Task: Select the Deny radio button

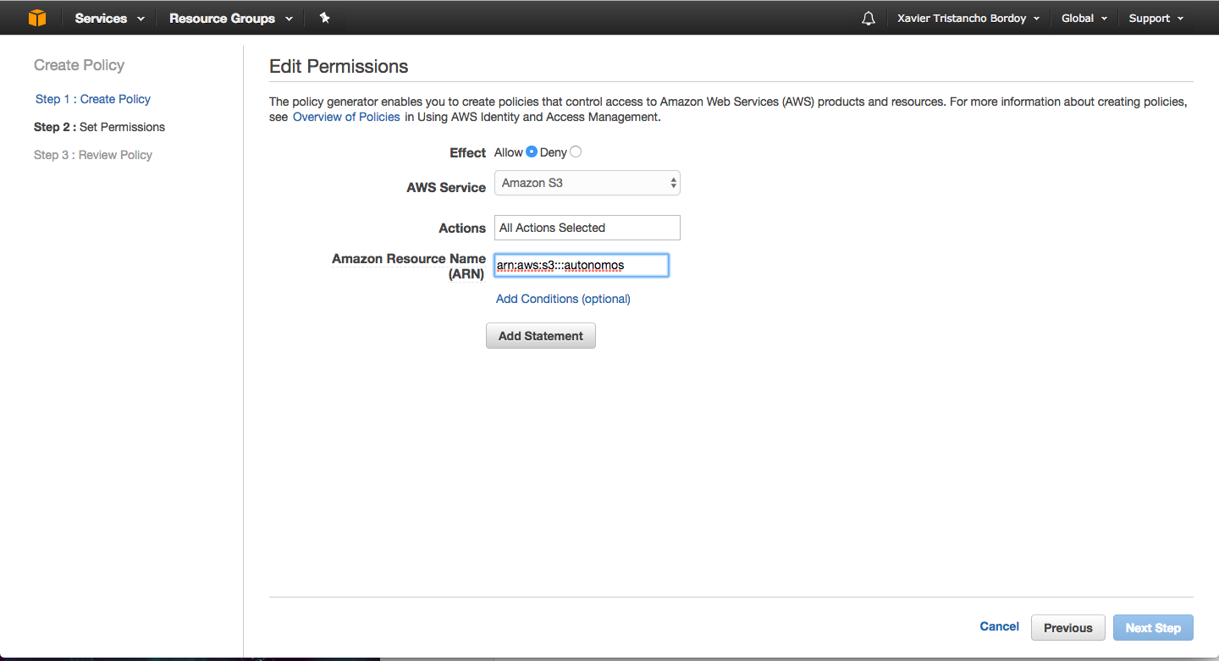Action: pyautogui.click(x=576, y=151)
